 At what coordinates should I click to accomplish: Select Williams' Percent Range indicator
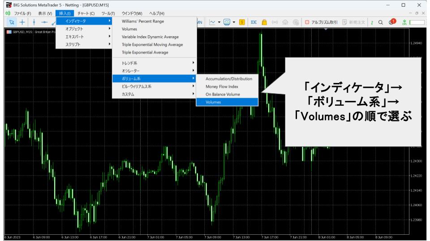(155, 21)
